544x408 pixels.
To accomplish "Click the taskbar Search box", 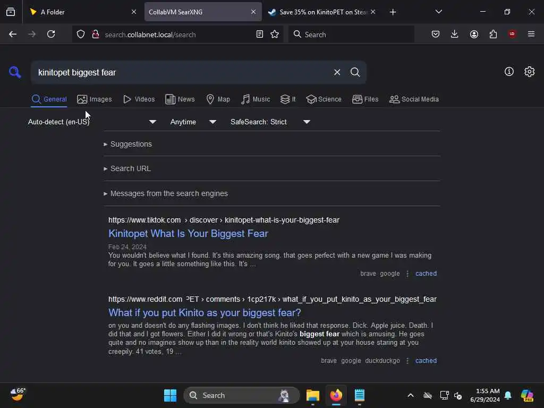I will coord(242,395).
